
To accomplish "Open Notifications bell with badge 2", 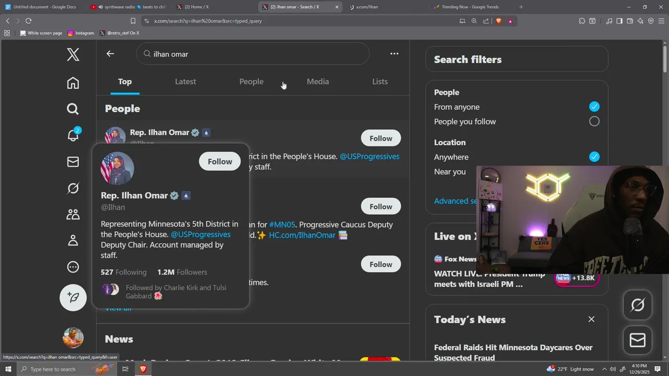I will (74, 135).
